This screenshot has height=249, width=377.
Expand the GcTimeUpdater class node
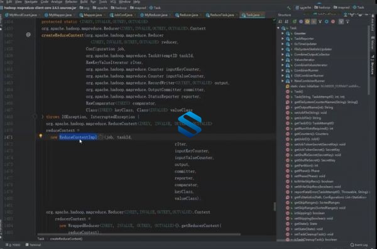click(283, 44)
